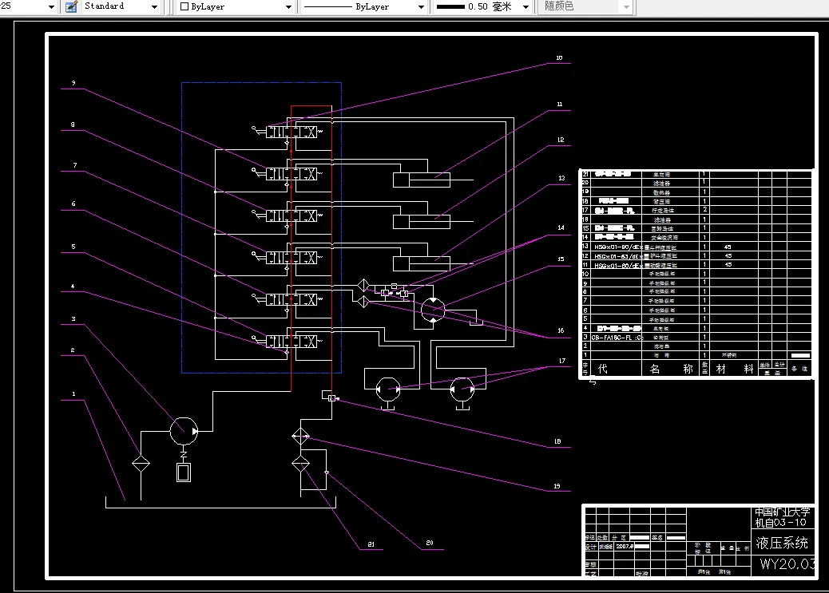Open the 随颜色 plot style dropdown

pos(626,7)
